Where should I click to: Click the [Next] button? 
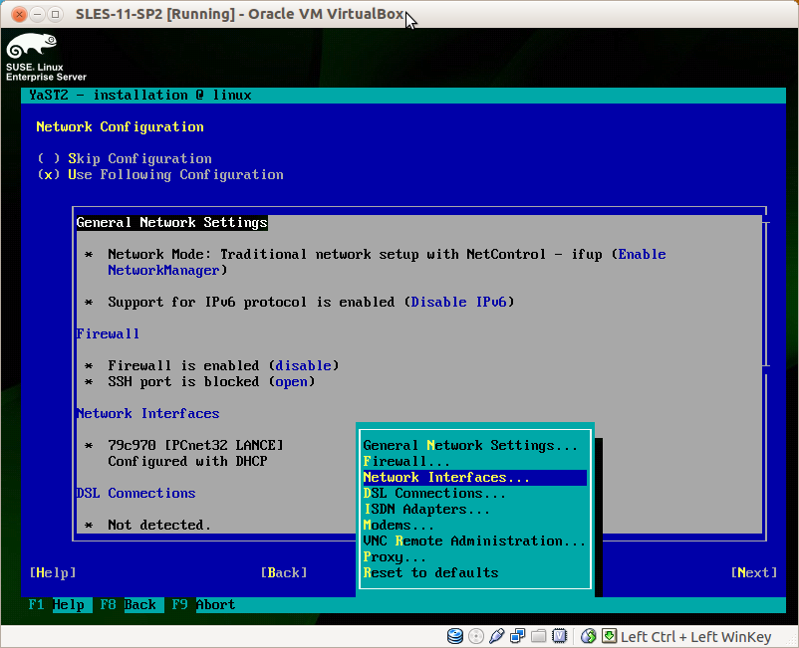click(x=754, y=572)
